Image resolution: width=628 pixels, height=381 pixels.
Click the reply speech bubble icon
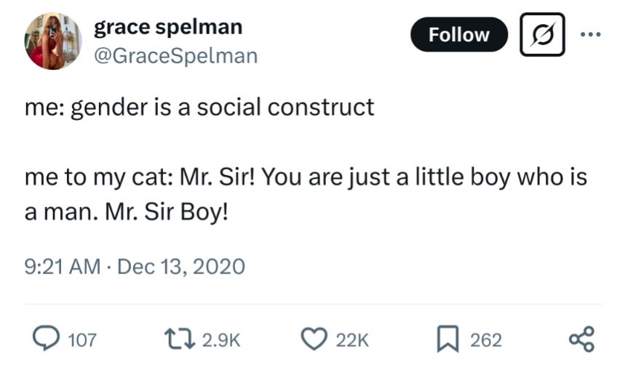tap(47, 339)
